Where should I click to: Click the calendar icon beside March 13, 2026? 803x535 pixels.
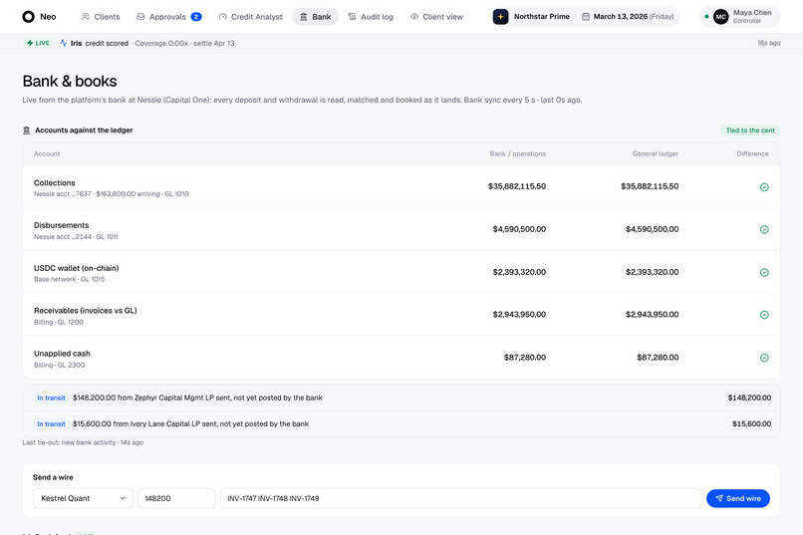pos(586,16)
